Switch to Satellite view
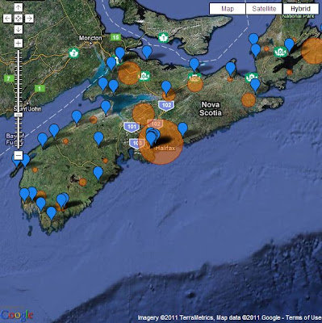Image resolution: width=322 pixels, height=323 pixels. pyautogui.click(x=264, y=9)
